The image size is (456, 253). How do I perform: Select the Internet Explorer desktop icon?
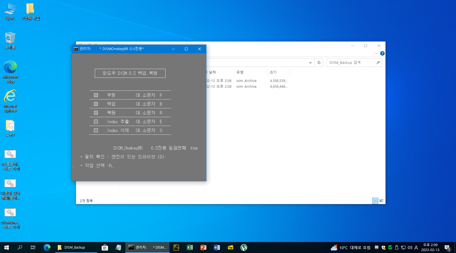click(10, 101)
